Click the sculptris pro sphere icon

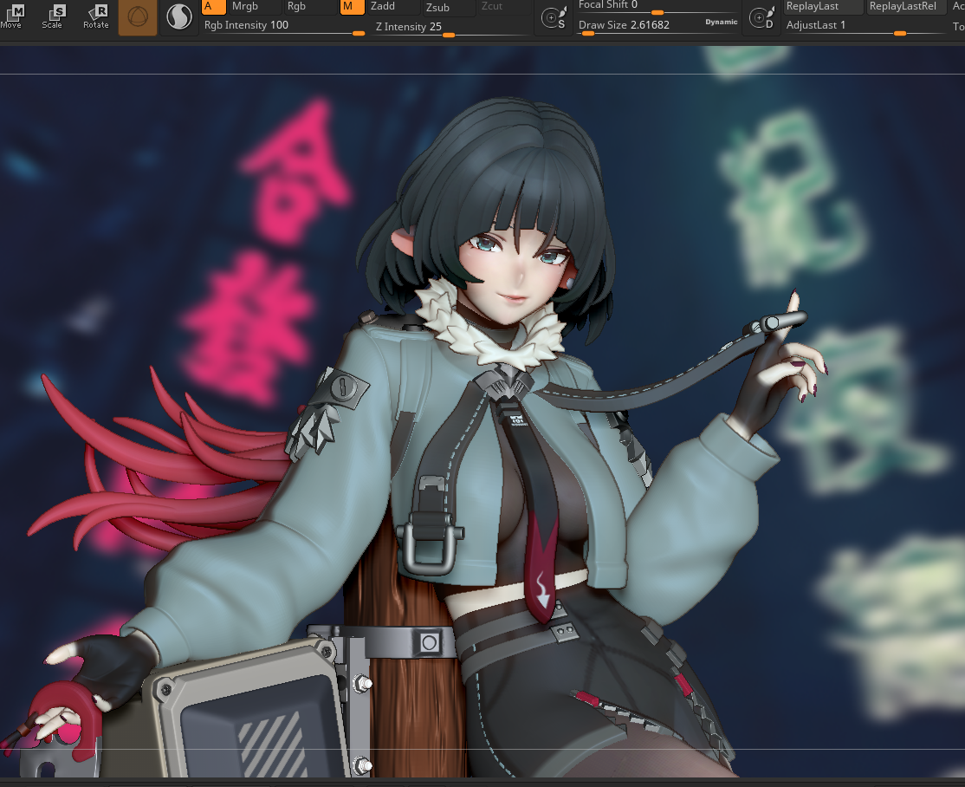coord(179,17)
